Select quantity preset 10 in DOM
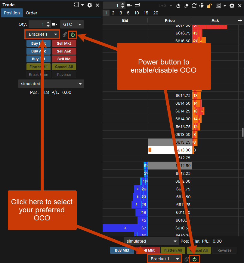Screen dimensions: 244x263 [137, 13]
